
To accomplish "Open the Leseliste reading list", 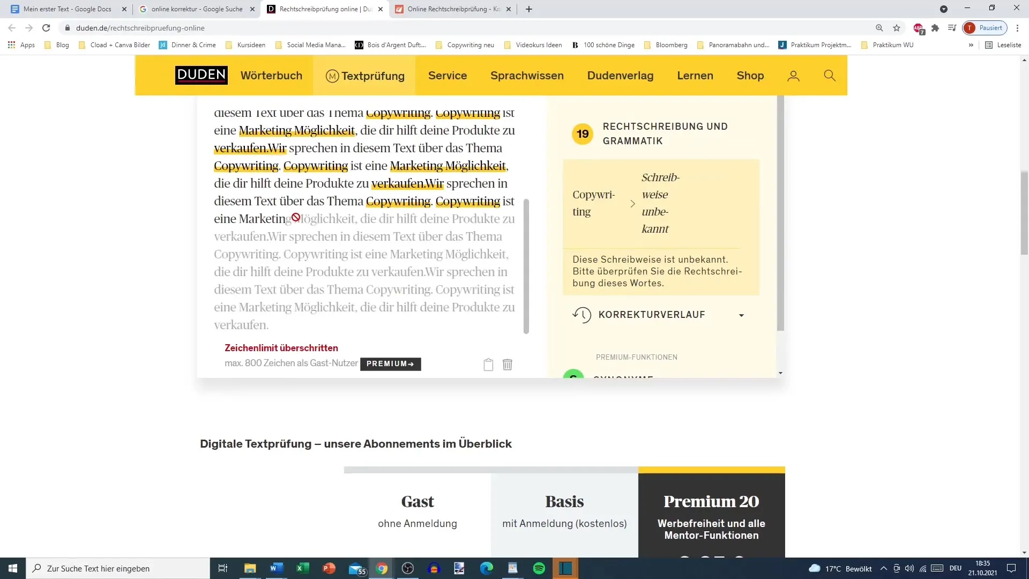I will click(x=1003, y=45).
